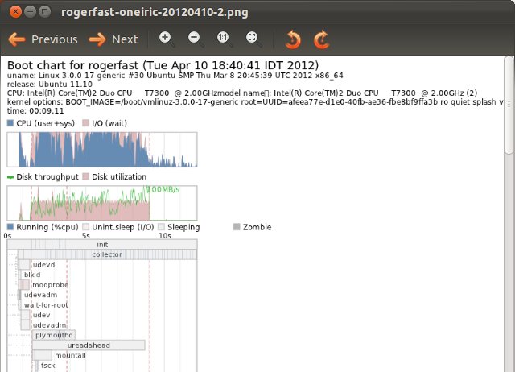Viewport: 515px width, 372px height.
Task: Click the blkid process label
Action: point(32,275)
